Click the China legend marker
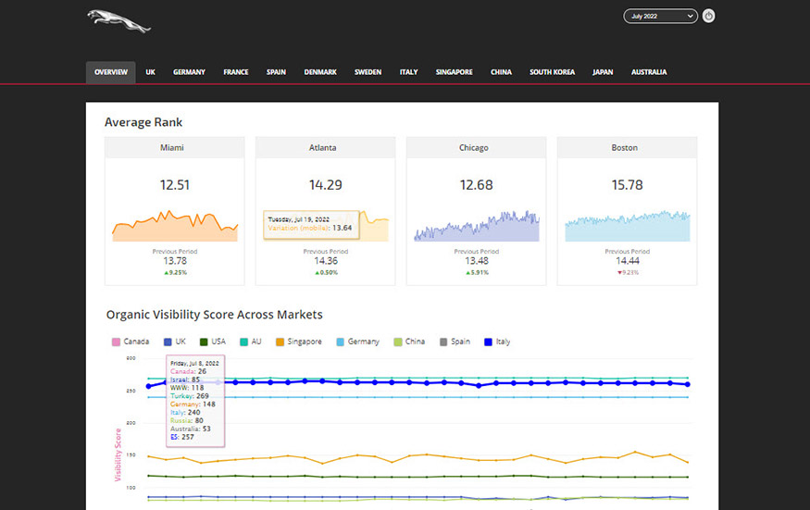The height and width of the screenshot is (510, 810). coord(399,342)
